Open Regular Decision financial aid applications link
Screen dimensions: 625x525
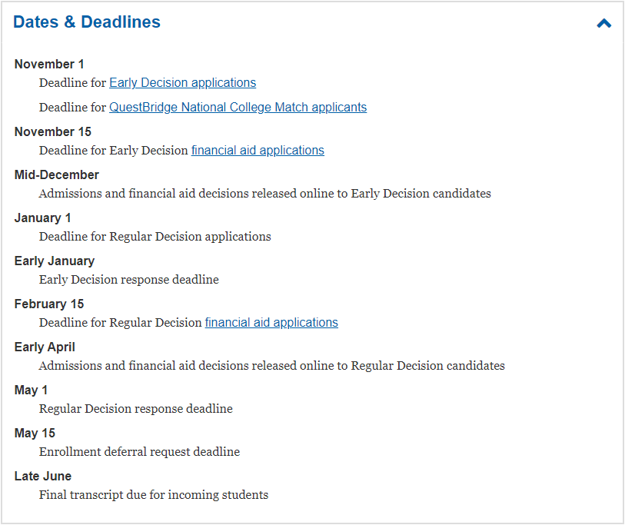pos(271,323)
